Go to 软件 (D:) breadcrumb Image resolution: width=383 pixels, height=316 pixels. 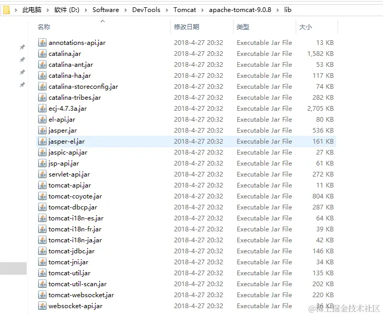click(x=67, y=10)
